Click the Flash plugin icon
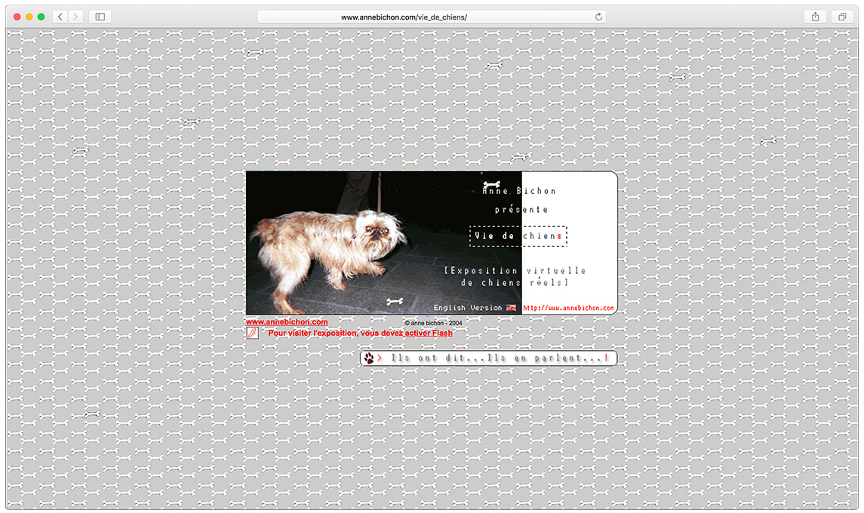Screen dimensions: 864x513 click(x=253, y=333)
